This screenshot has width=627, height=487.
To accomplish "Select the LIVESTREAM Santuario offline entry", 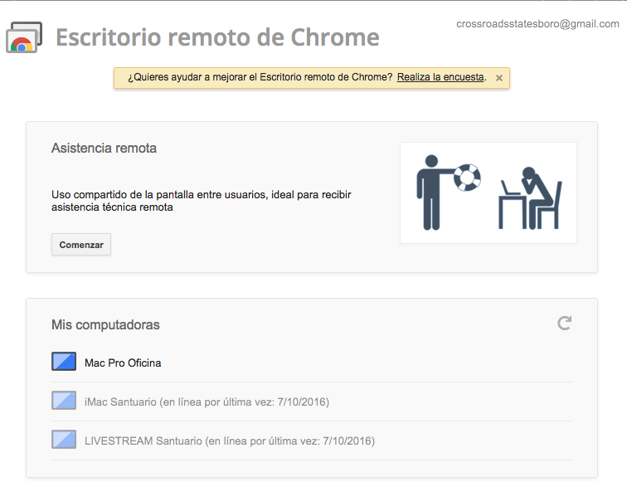I will coord(230,441).
